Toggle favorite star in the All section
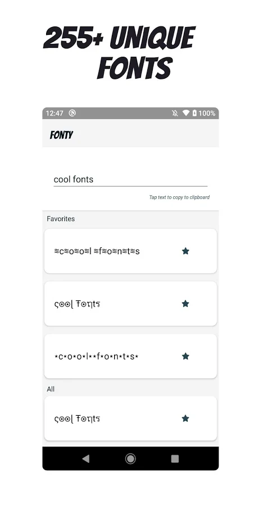 click(185, 418)
